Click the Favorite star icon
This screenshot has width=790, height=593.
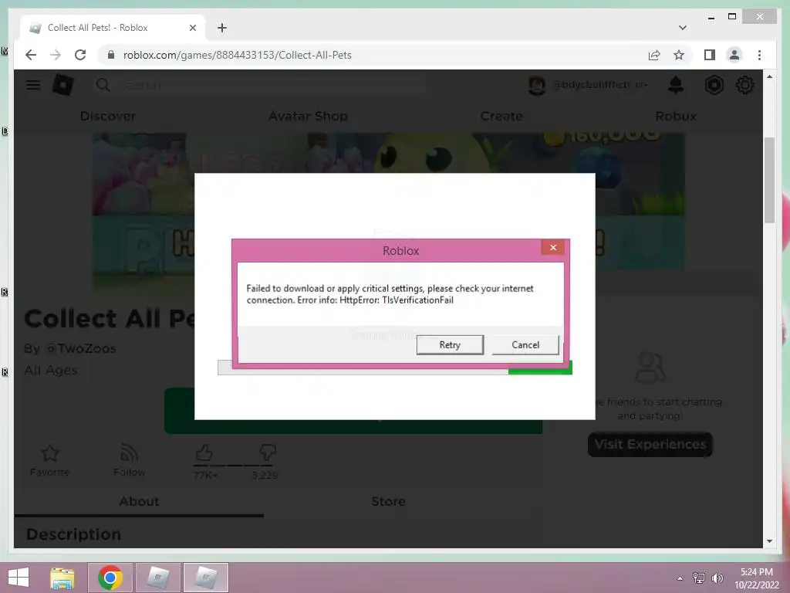click(50, 452)
